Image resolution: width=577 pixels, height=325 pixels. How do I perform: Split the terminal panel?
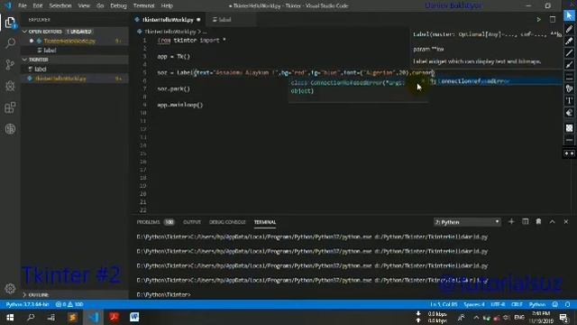tap(525, 222)
